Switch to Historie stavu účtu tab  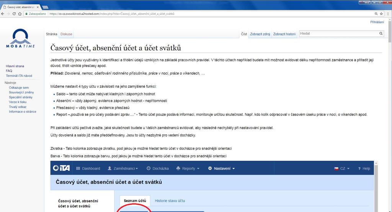(170, 201)
